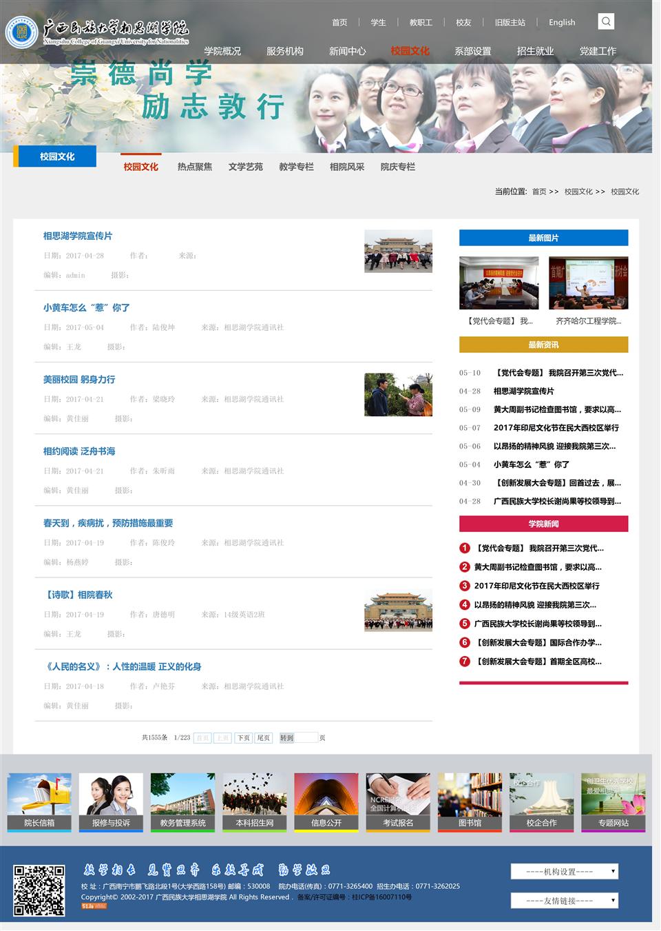This screenshot has width=661, height=931.
Task: Click the QR code in footer
Action: coord(39,890)
